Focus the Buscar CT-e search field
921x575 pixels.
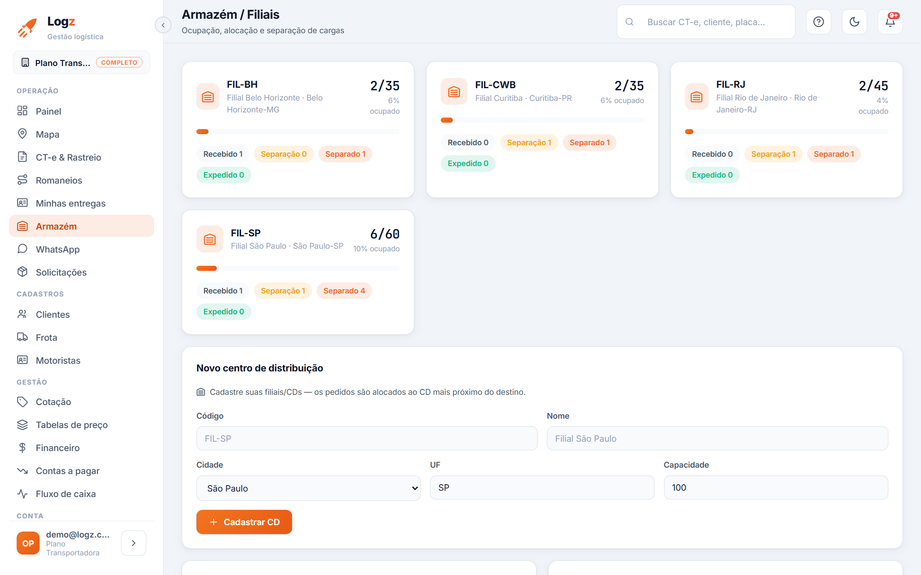[x=706, y=22]
